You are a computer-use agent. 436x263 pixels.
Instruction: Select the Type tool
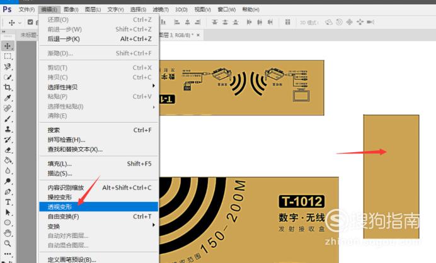8,202
